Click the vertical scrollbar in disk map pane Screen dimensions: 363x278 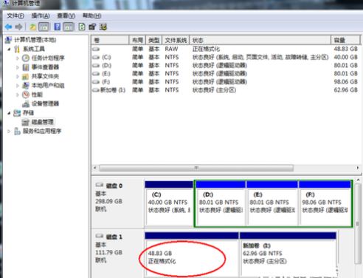358,224
